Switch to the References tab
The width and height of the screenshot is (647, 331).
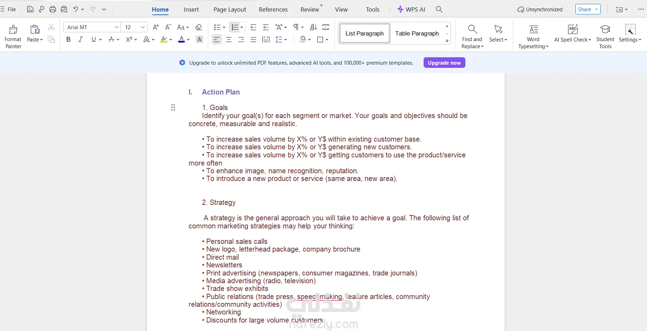pos(273,9)
